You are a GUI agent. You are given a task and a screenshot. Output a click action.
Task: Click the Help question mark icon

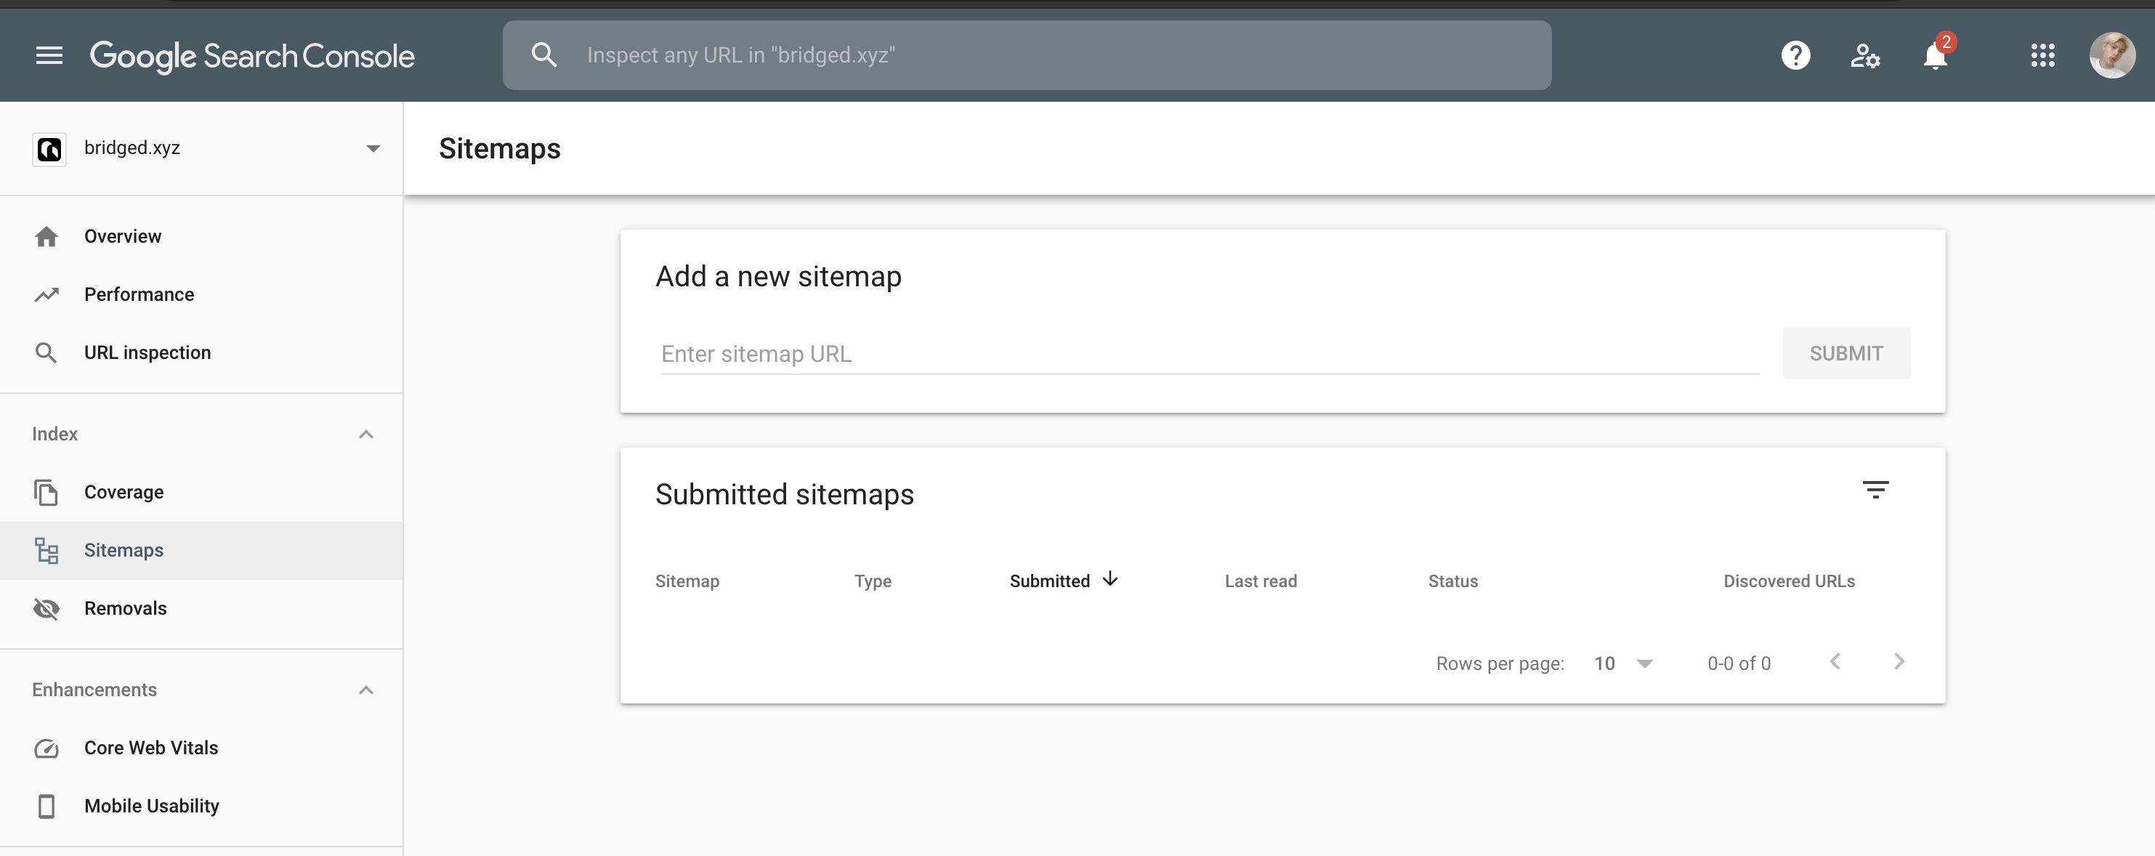[x=1795, y=55]
